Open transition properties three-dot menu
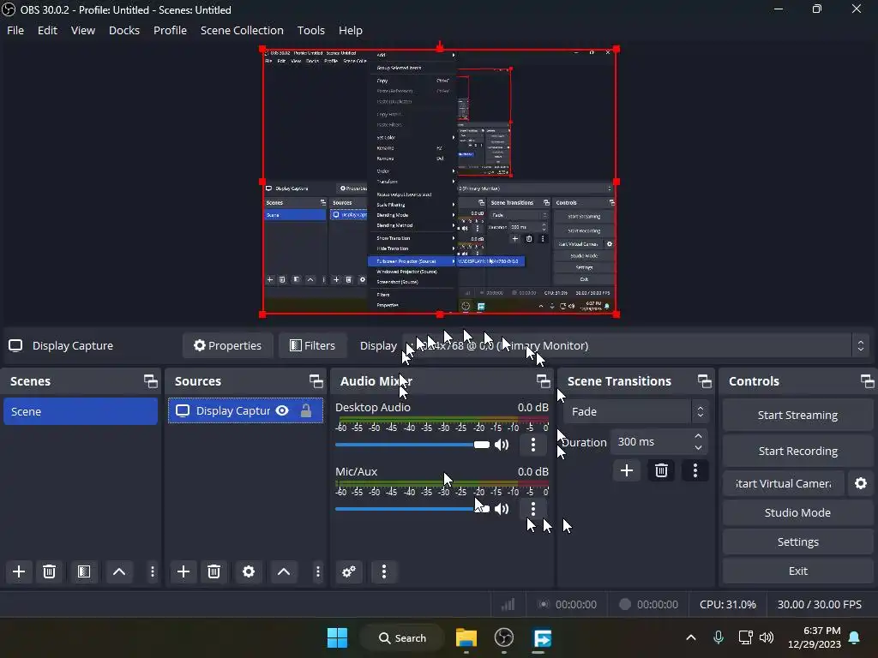This screenshot has width=878, height=658. (x=695, y=470)
